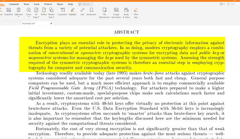
Task: Insert Audio & Video
Action: coord(126,13)
